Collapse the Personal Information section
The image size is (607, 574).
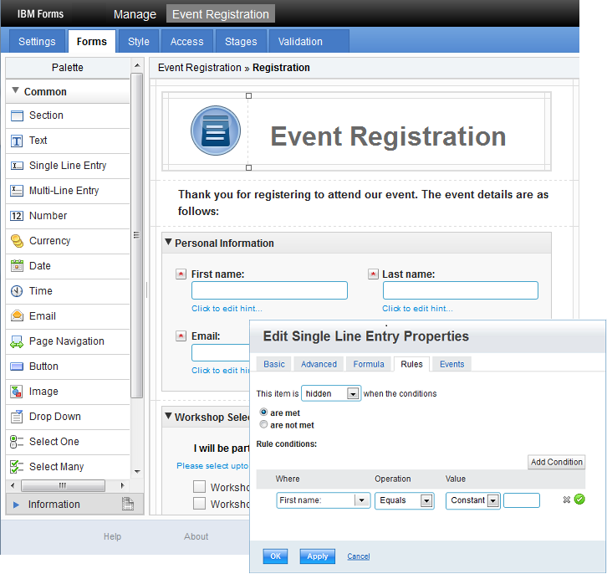[x=168, y=243]
